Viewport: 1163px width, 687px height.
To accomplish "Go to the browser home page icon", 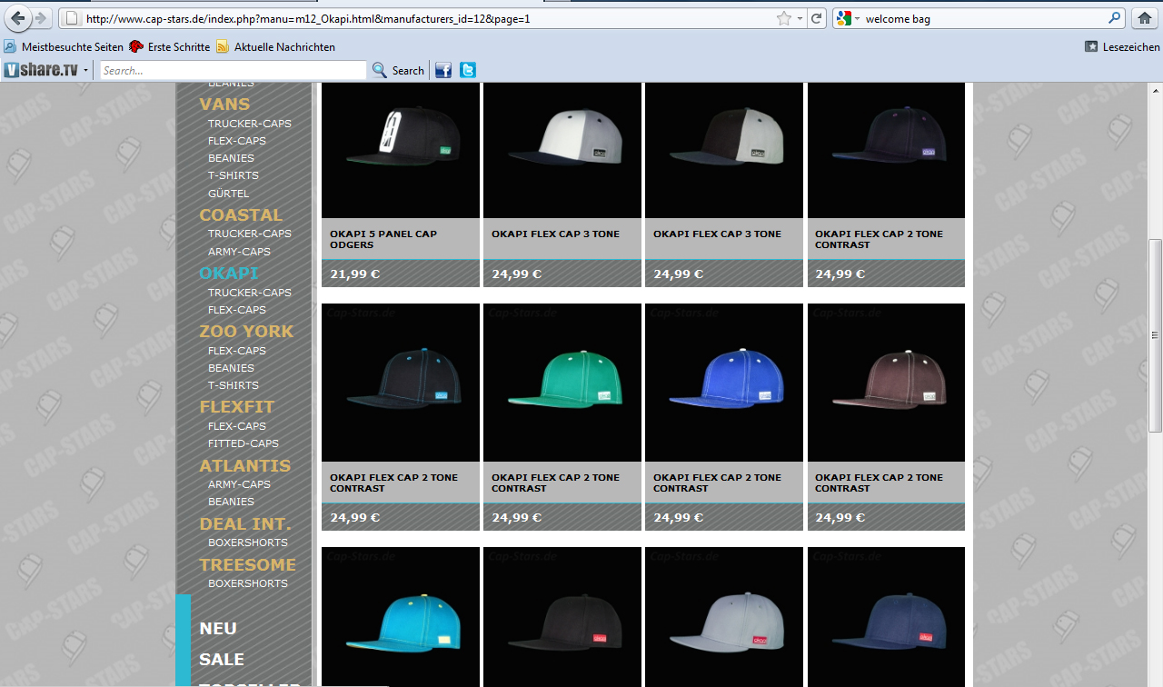I will tap(1145, 18).
